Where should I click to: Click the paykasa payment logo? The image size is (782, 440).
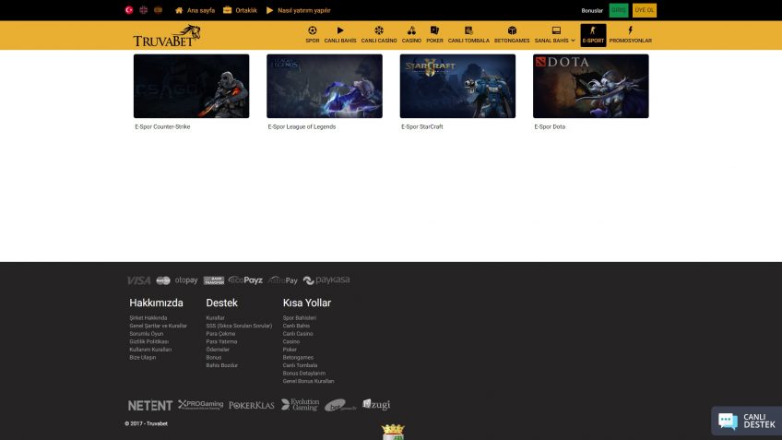(x=326, y=280)
